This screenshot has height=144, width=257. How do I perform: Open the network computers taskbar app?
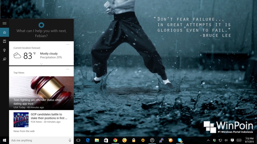point(161,140)
